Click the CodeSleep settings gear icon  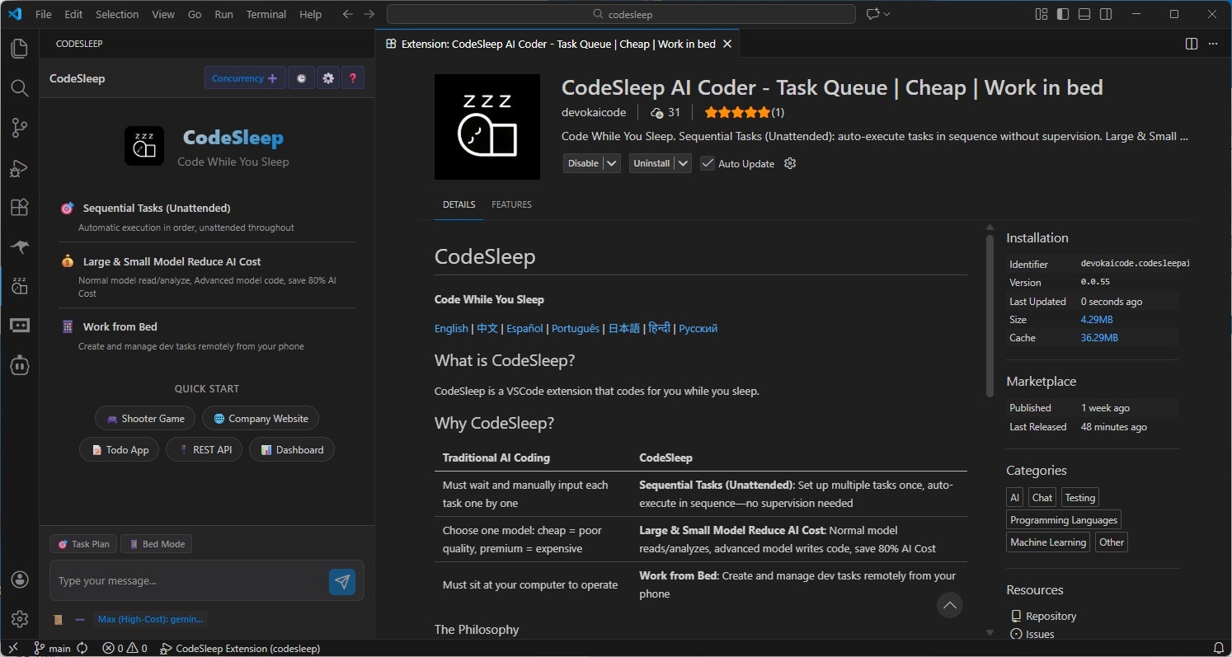click(328, 77)
